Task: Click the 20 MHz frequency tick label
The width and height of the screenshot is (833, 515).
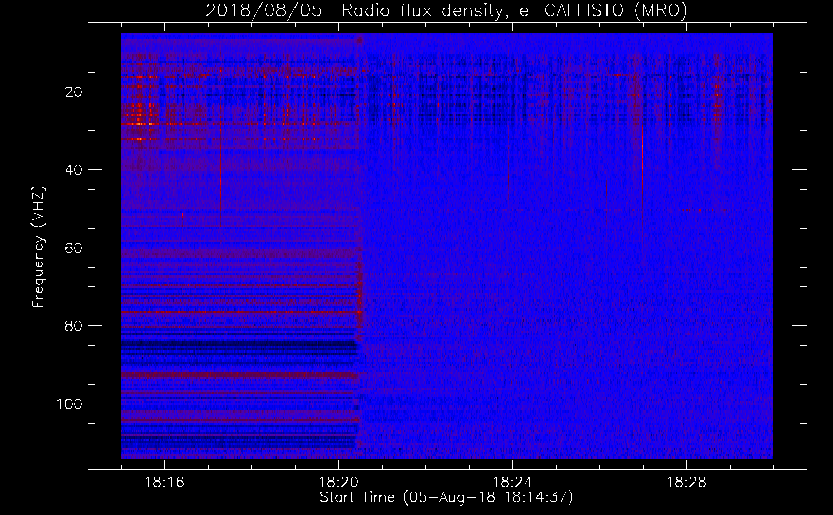Action: point(74,92)
